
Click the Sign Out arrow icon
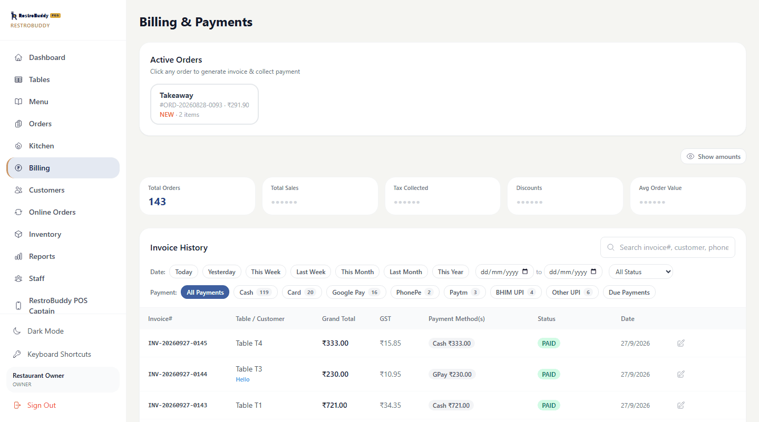tap(17, 405)
